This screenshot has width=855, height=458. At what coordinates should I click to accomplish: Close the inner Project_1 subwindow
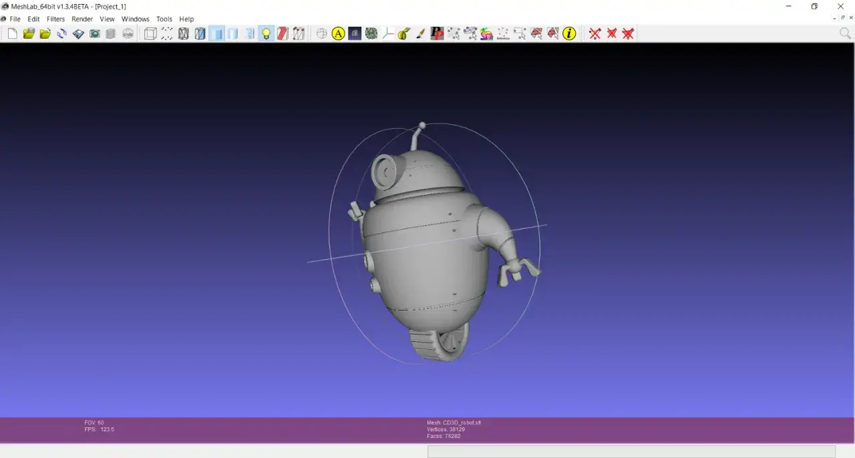pyautogui.click(x=850, y=18)
